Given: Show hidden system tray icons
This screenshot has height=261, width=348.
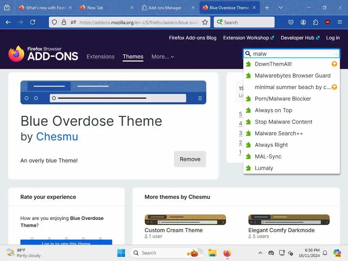Looking at the screenshot, I should 260,253.
